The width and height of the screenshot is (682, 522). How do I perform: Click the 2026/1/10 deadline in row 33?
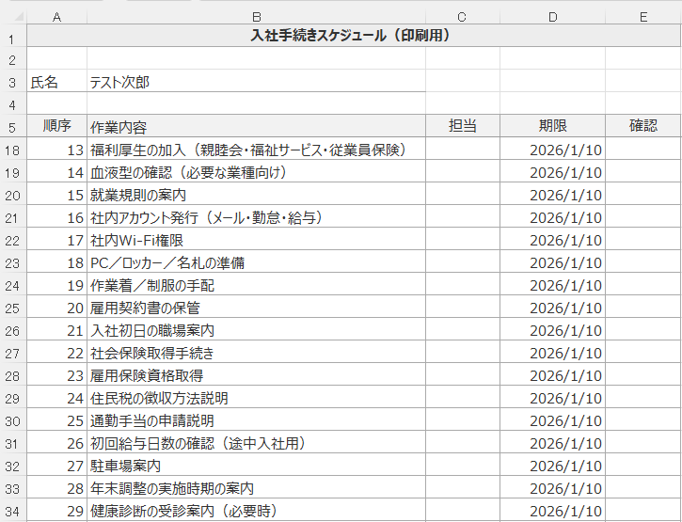point(552,488)
